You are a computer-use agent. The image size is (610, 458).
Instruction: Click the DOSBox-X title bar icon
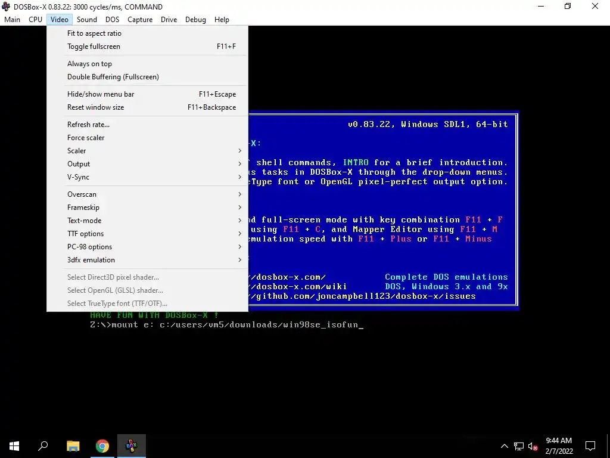(6, 7)
